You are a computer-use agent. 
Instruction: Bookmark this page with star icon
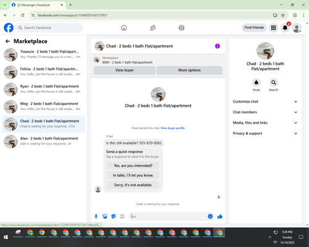[x=283, y=15]
